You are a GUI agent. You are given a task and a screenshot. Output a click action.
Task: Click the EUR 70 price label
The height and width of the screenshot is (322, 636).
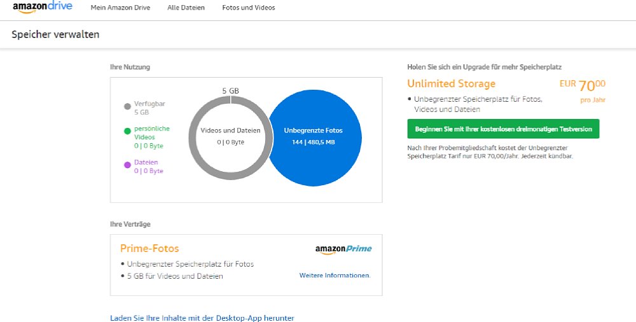point(583,86)
